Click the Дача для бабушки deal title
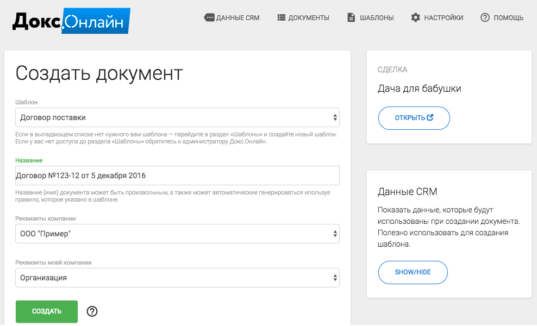The height and width of the screenshot is (326, 537). 419,89
